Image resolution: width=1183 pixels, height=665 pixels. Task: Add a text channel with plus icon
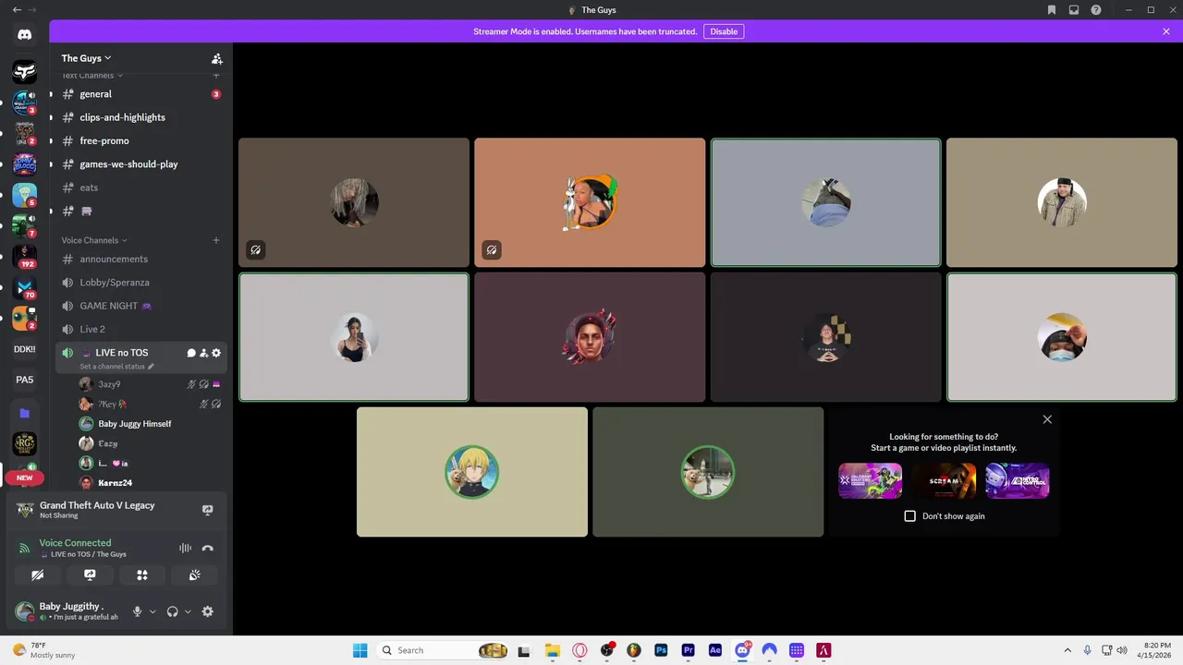tap(216, 76)
